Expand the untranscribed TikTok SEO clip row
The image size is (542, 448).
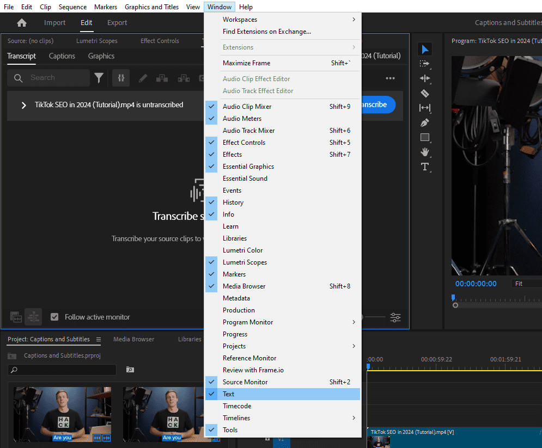click(x=23, y=105)
